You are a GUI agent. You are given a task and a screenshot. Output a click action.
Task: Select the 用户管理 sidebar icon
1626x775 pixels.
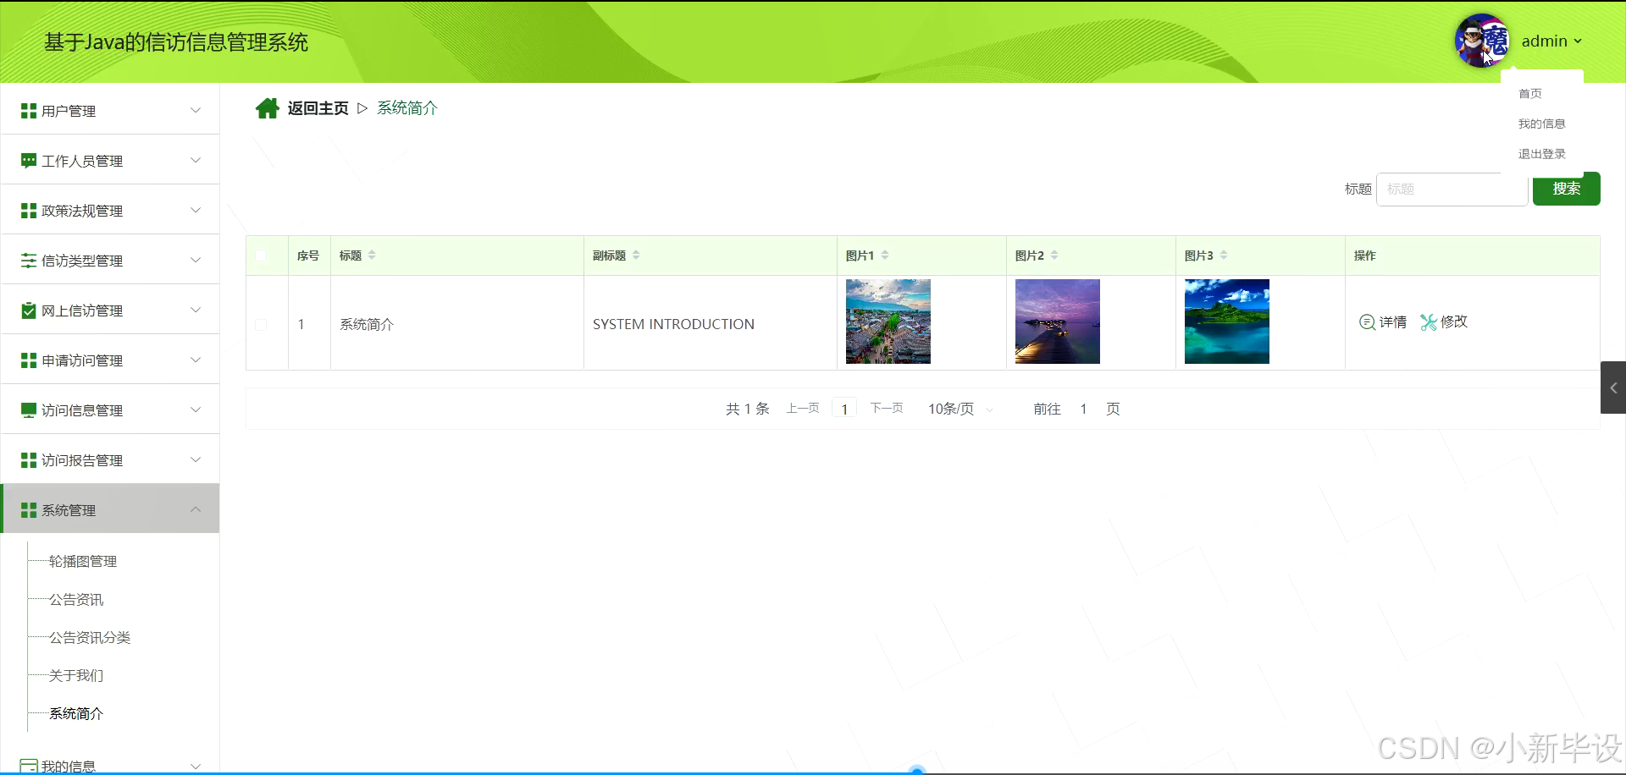click(x=27, y=110)
